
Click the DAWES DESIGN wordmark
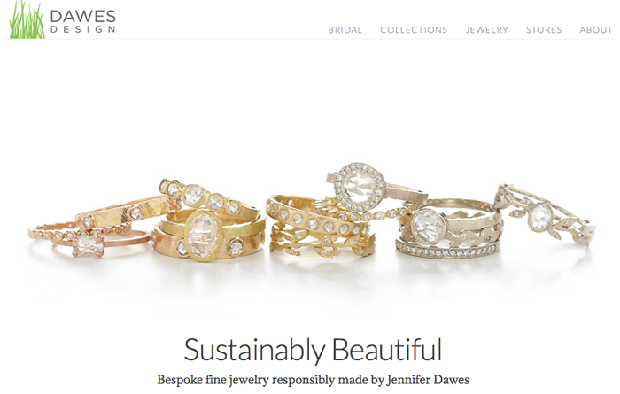(83, 22)
